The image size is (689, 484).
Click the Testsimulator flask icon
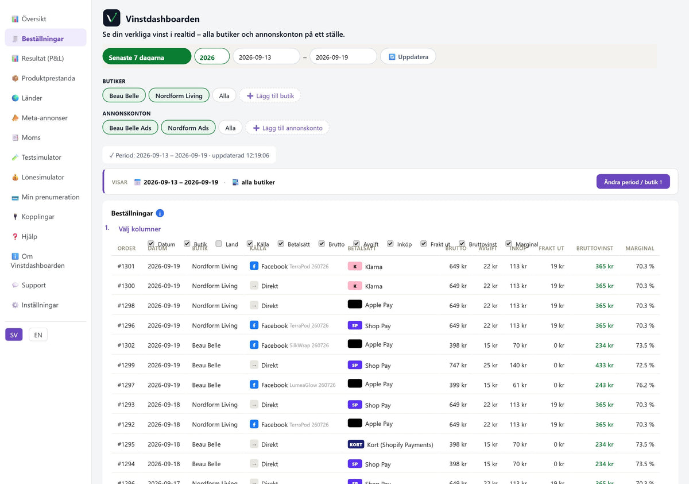pos(16,158)
